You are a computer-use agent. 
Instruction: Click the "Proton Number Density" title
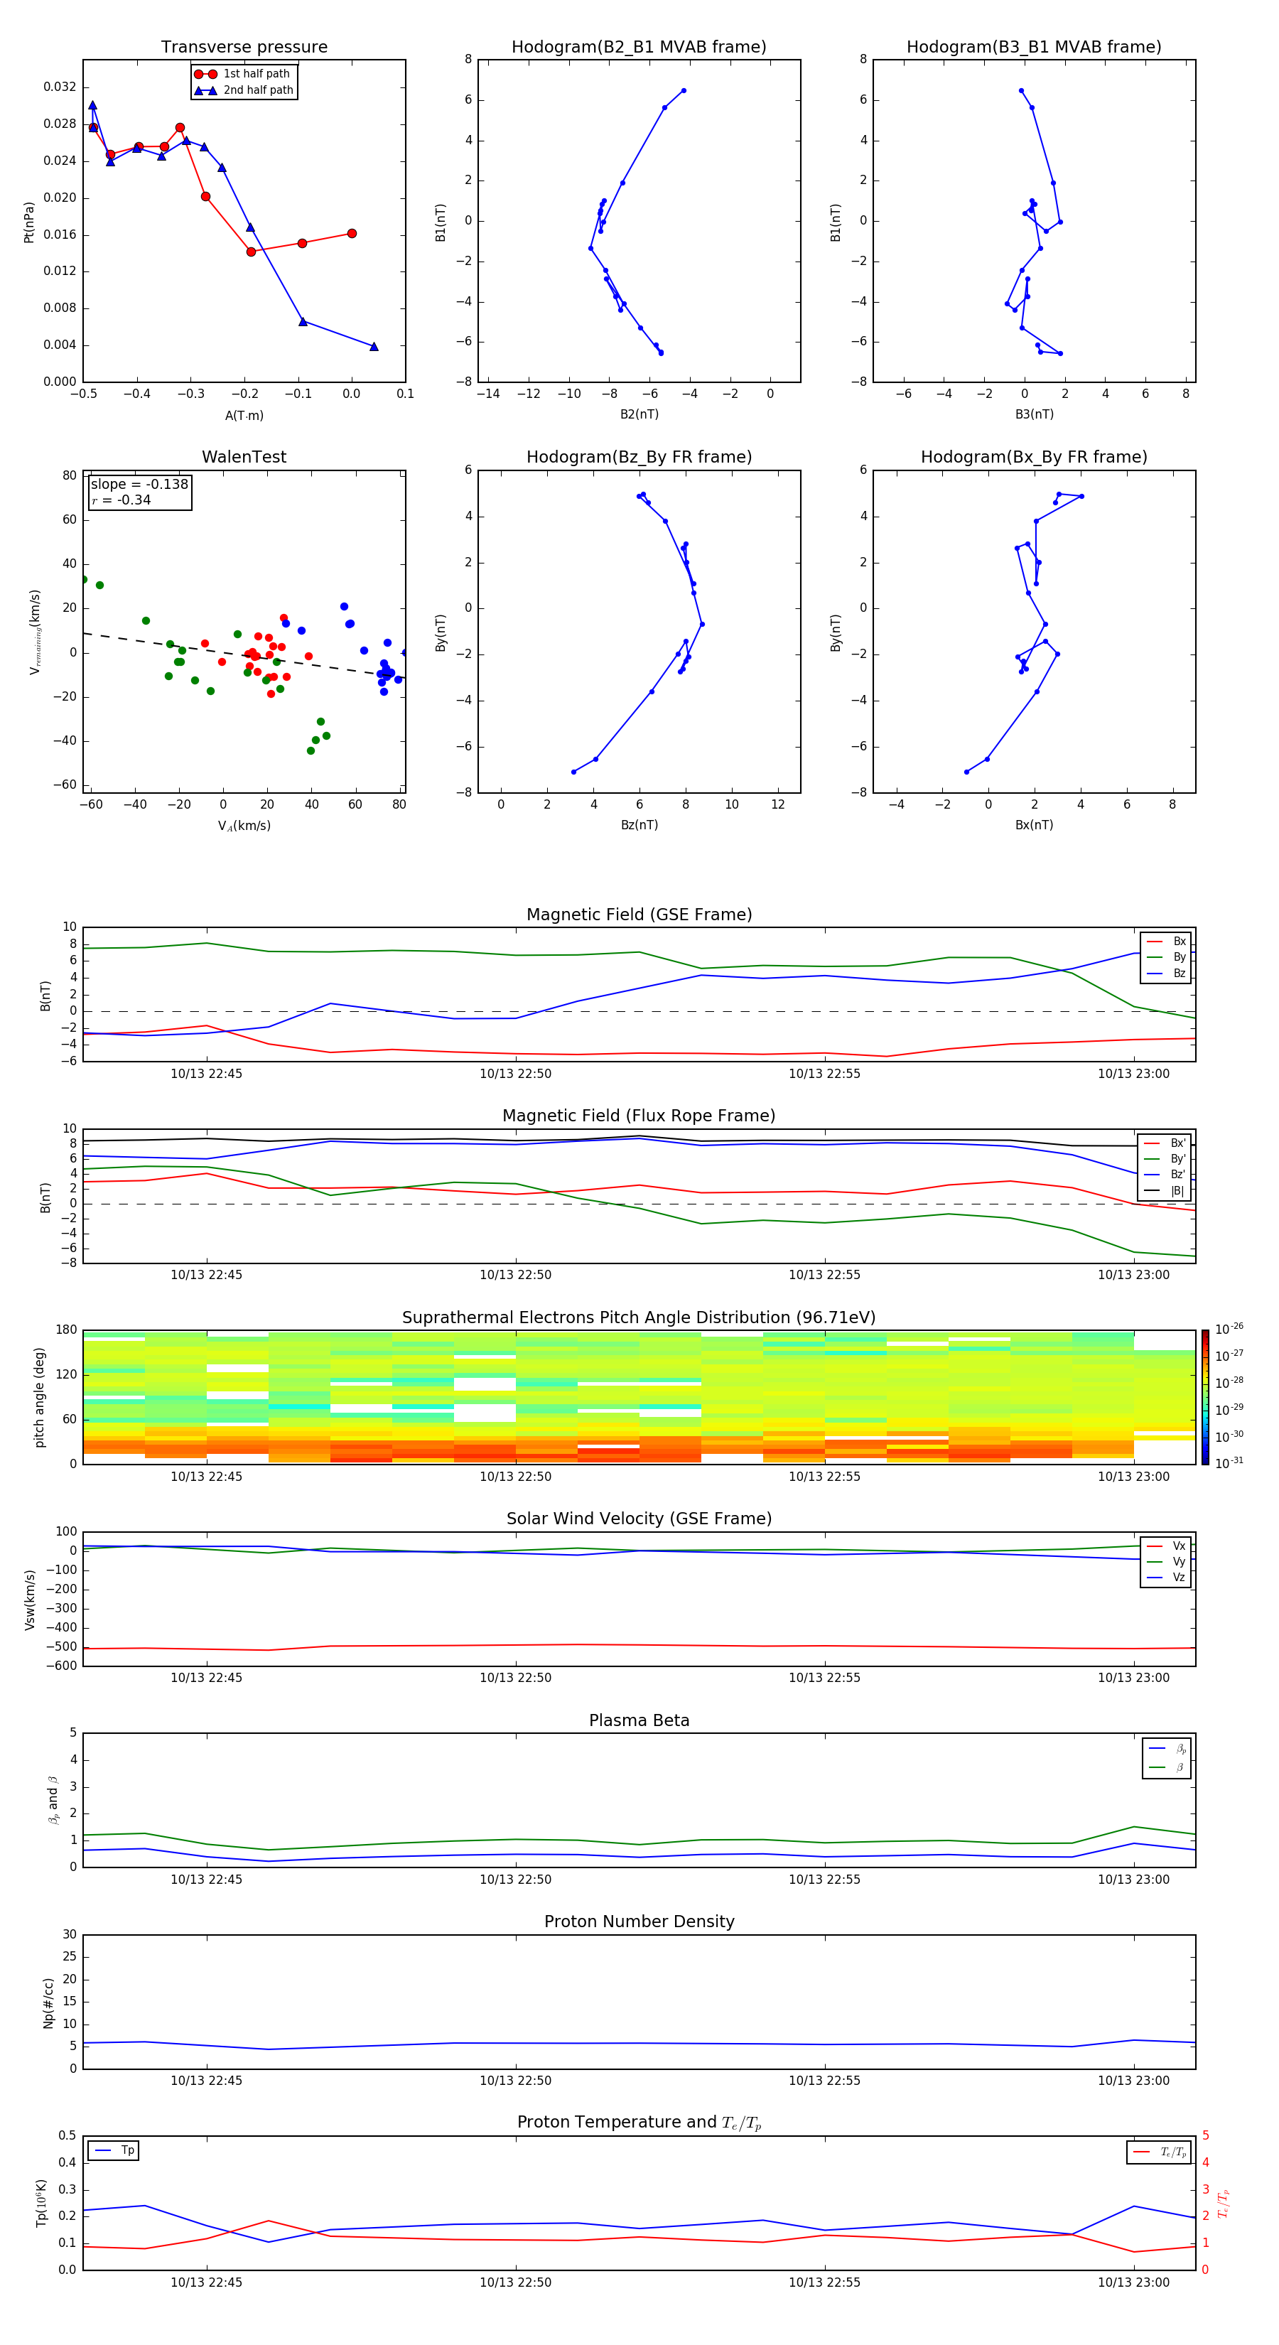point(639,1921)
